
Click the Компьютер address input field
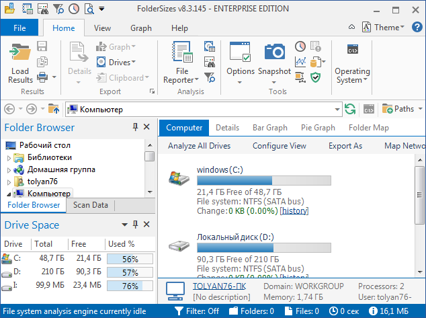[x=200, y=110]
